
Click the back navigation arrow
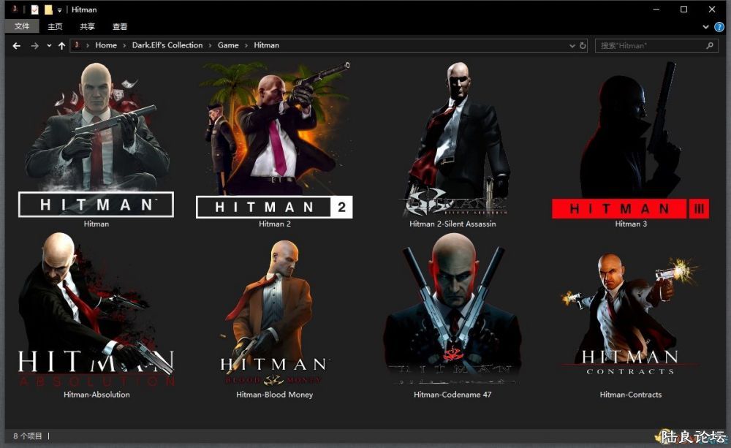tap(17, 45)
